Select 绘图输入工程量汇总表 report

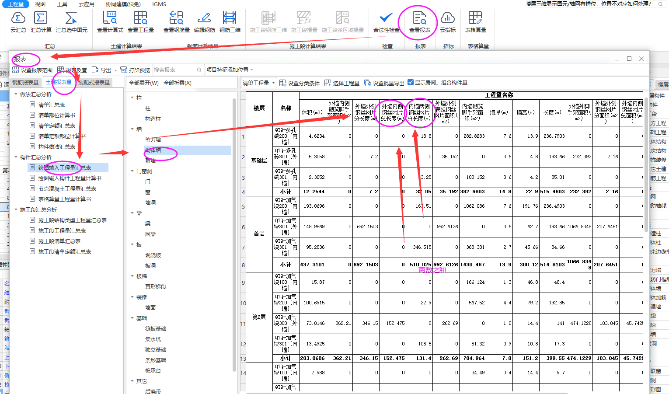point(65,167)
